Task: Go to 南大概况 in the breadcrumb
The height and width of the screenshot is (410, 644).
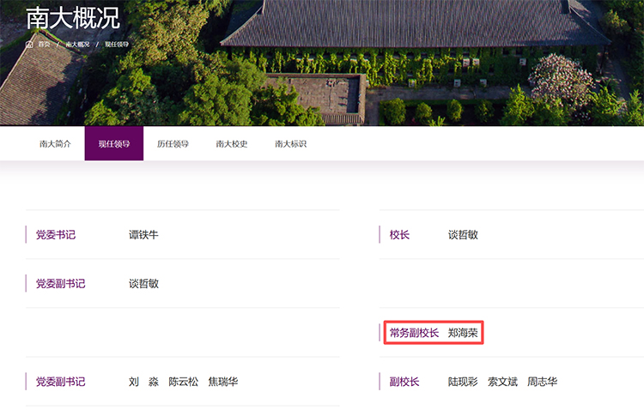Action: pos(77,44)
